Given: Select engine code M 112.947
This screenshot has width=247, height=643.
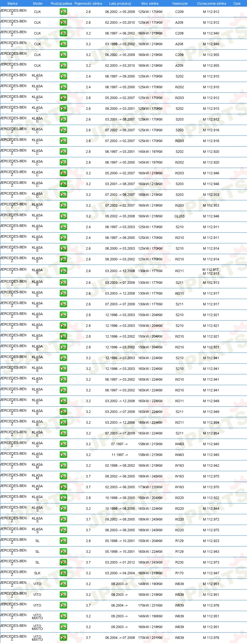Looking at the screenshot, I should tap(211, 573).
